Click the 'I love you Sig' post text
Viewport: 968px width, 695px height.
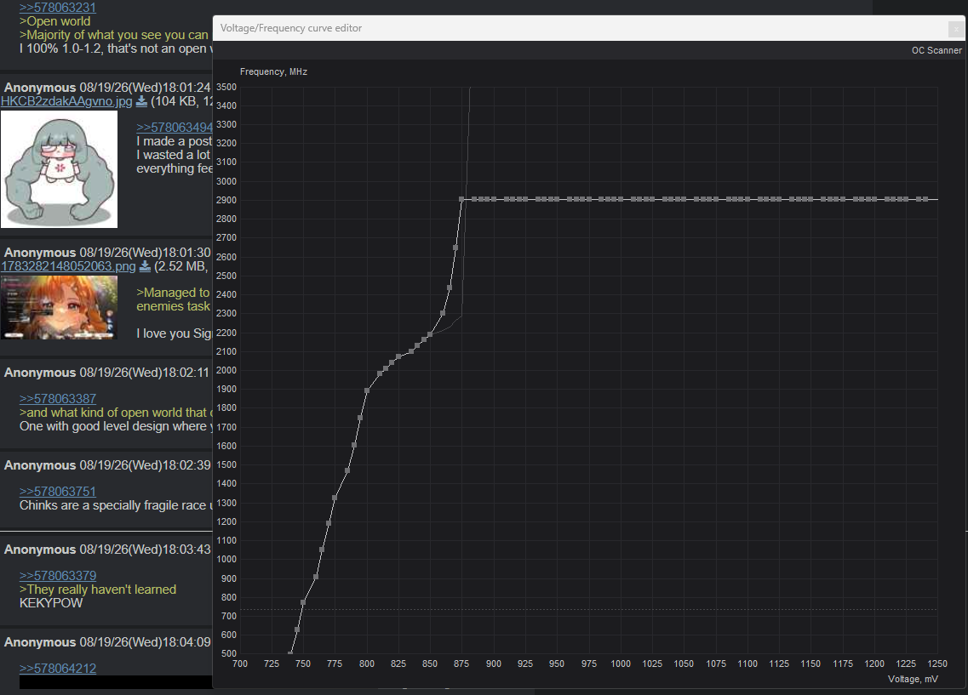[174, 333]
